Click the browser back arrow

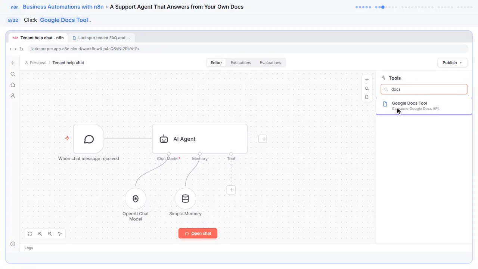(10, 49)
